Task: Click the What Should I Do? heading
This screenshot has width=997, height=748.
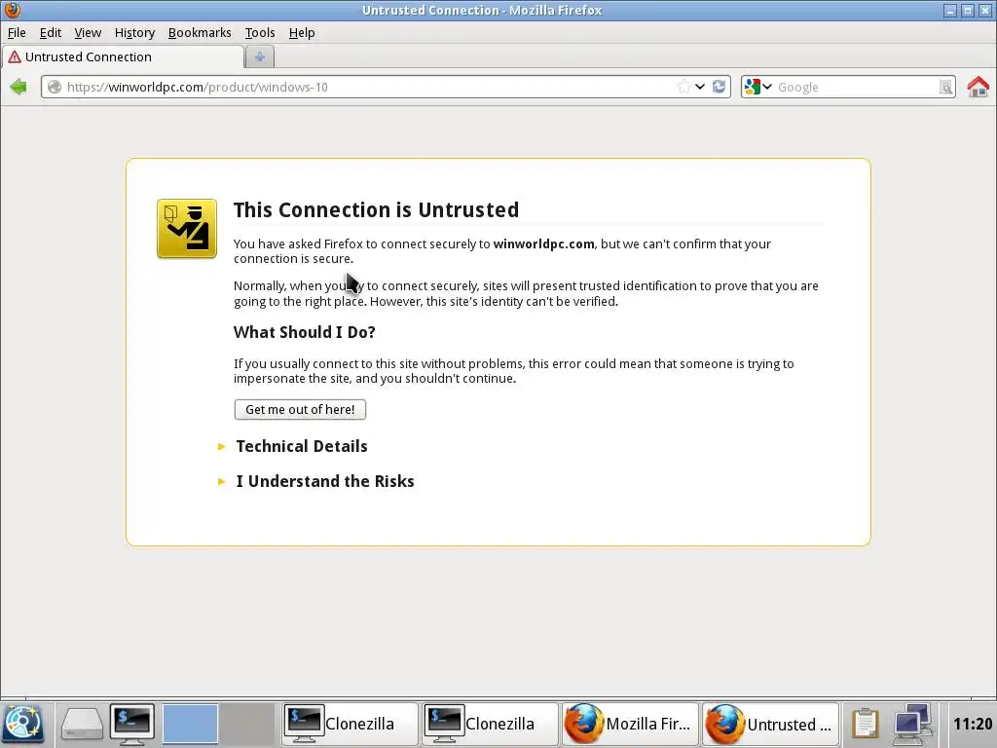Action: pyautogui.click(x=304, y=332)
